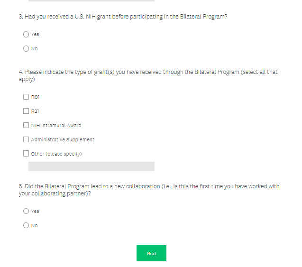Click the 'Administrative Supplement' label text
Screen dimensions: 302x267
coord(63,140)
